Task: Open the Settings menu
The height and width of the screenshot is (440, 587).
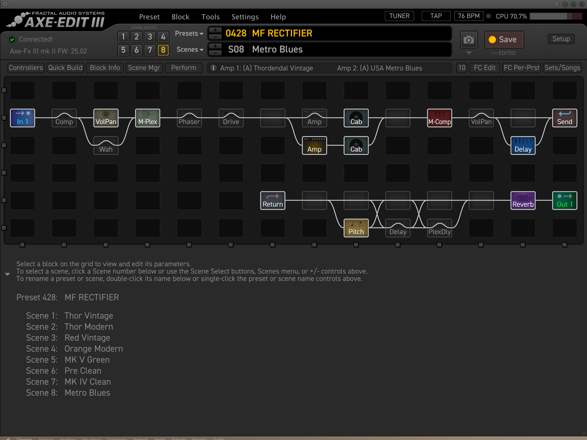Action: click(x=245, y=17)
